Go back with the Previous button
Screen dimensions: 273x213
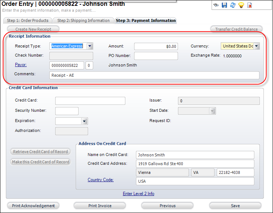pos(167,206)
